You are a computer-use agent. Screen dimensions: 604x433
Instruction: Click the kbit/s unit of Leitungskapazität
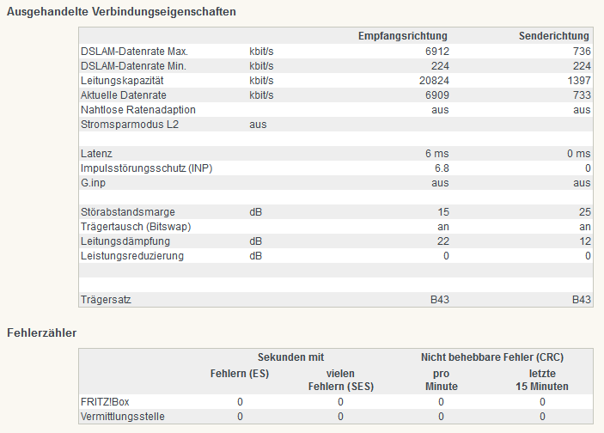[x=261, y=81]
